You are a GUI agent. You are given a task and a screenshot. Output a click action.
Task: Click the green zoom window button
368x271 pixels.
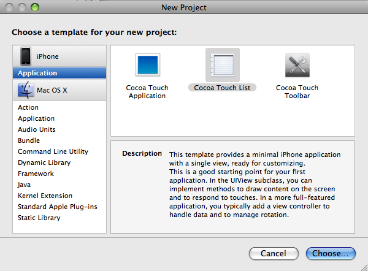[35, 7]
